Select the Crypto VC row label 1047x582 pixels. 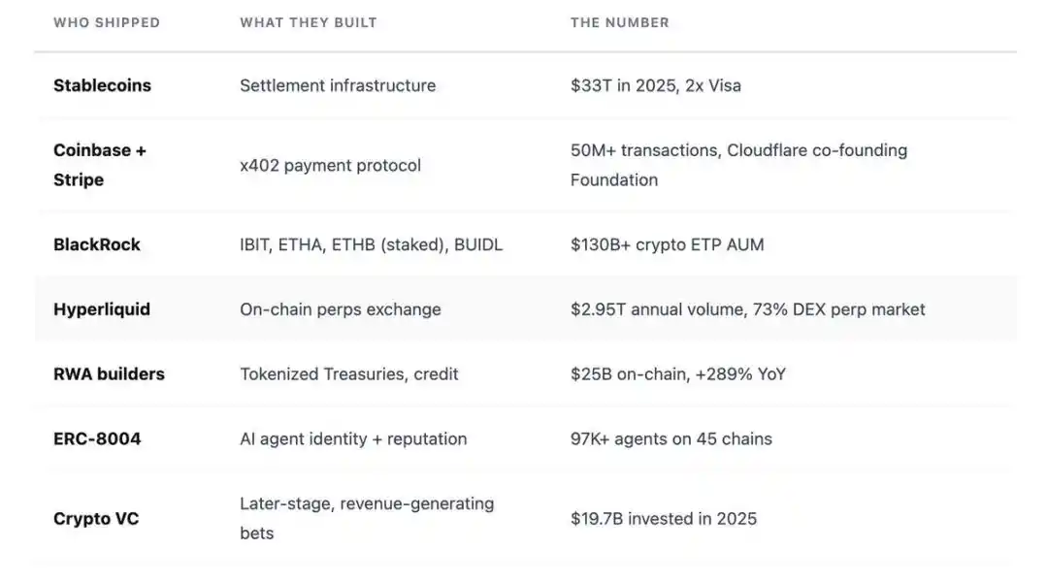pos(96,519)
